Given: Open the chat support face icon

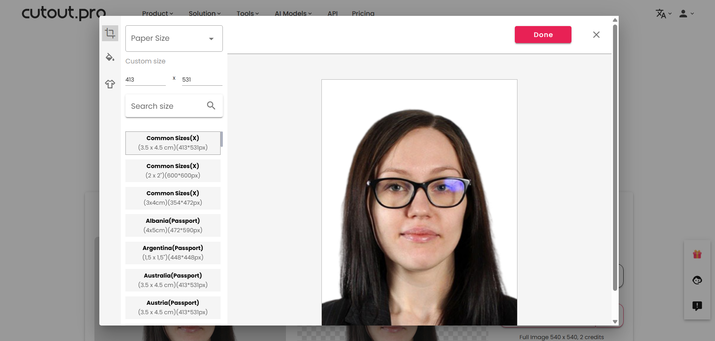Looking at the screenshot, I should point(697,280).
